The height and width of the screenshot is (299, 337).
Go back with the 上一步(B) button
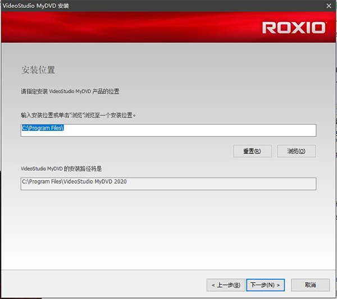226,285
